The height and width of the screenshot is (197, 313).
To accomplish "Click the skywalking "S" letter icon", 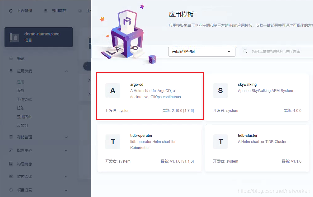I will [x=220, y=91].
